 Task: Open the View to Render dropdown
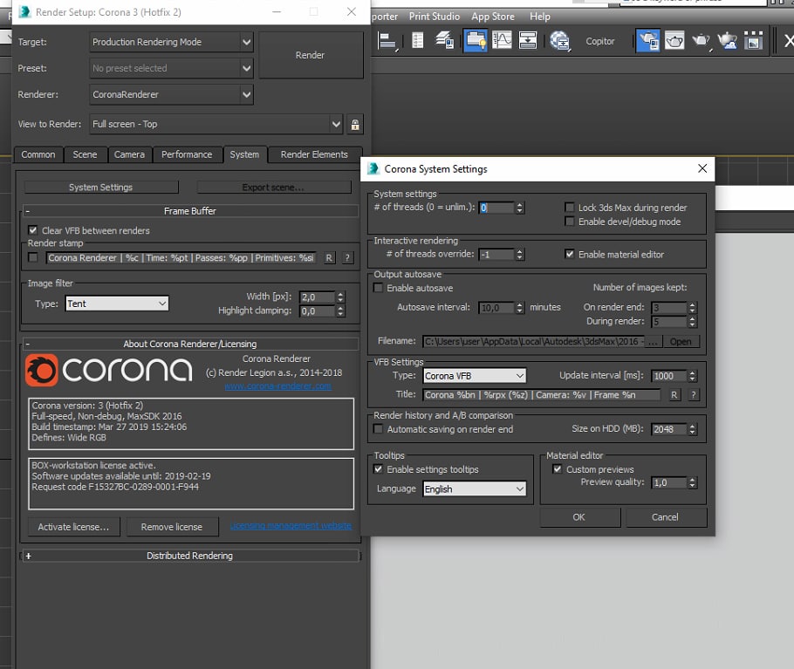216,125
